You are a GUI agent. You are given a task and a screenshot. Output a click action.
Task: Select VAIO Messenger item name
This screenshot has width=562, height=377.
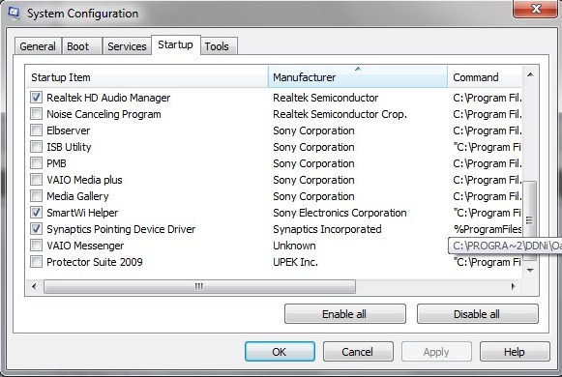tap(85, 246)
